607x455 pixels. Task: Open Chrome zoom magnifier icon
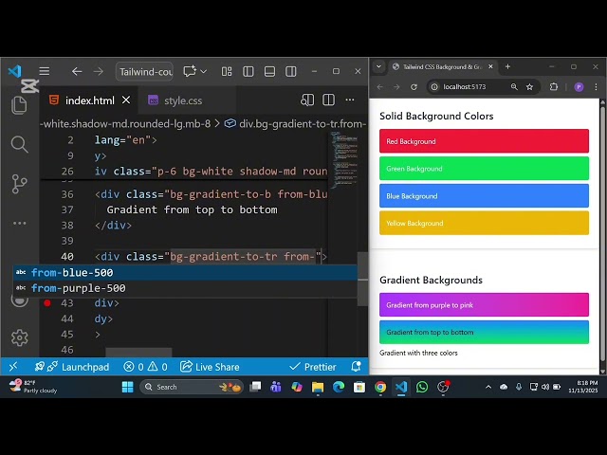[514, 86]
